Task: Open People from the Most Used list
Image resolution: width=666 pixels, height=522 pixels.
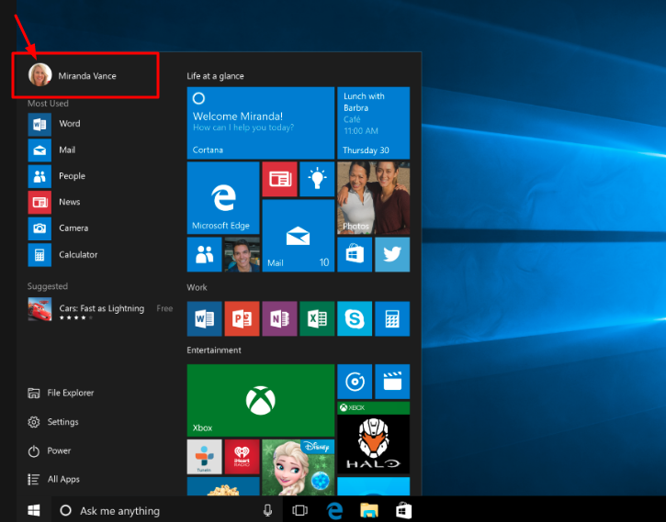Action: [56, 176]
